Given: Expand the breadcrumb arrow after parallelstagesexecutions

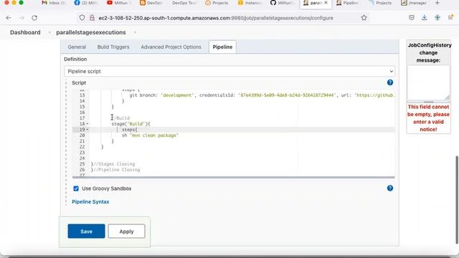Looking at the screenshot, I should tap(135, 32).
